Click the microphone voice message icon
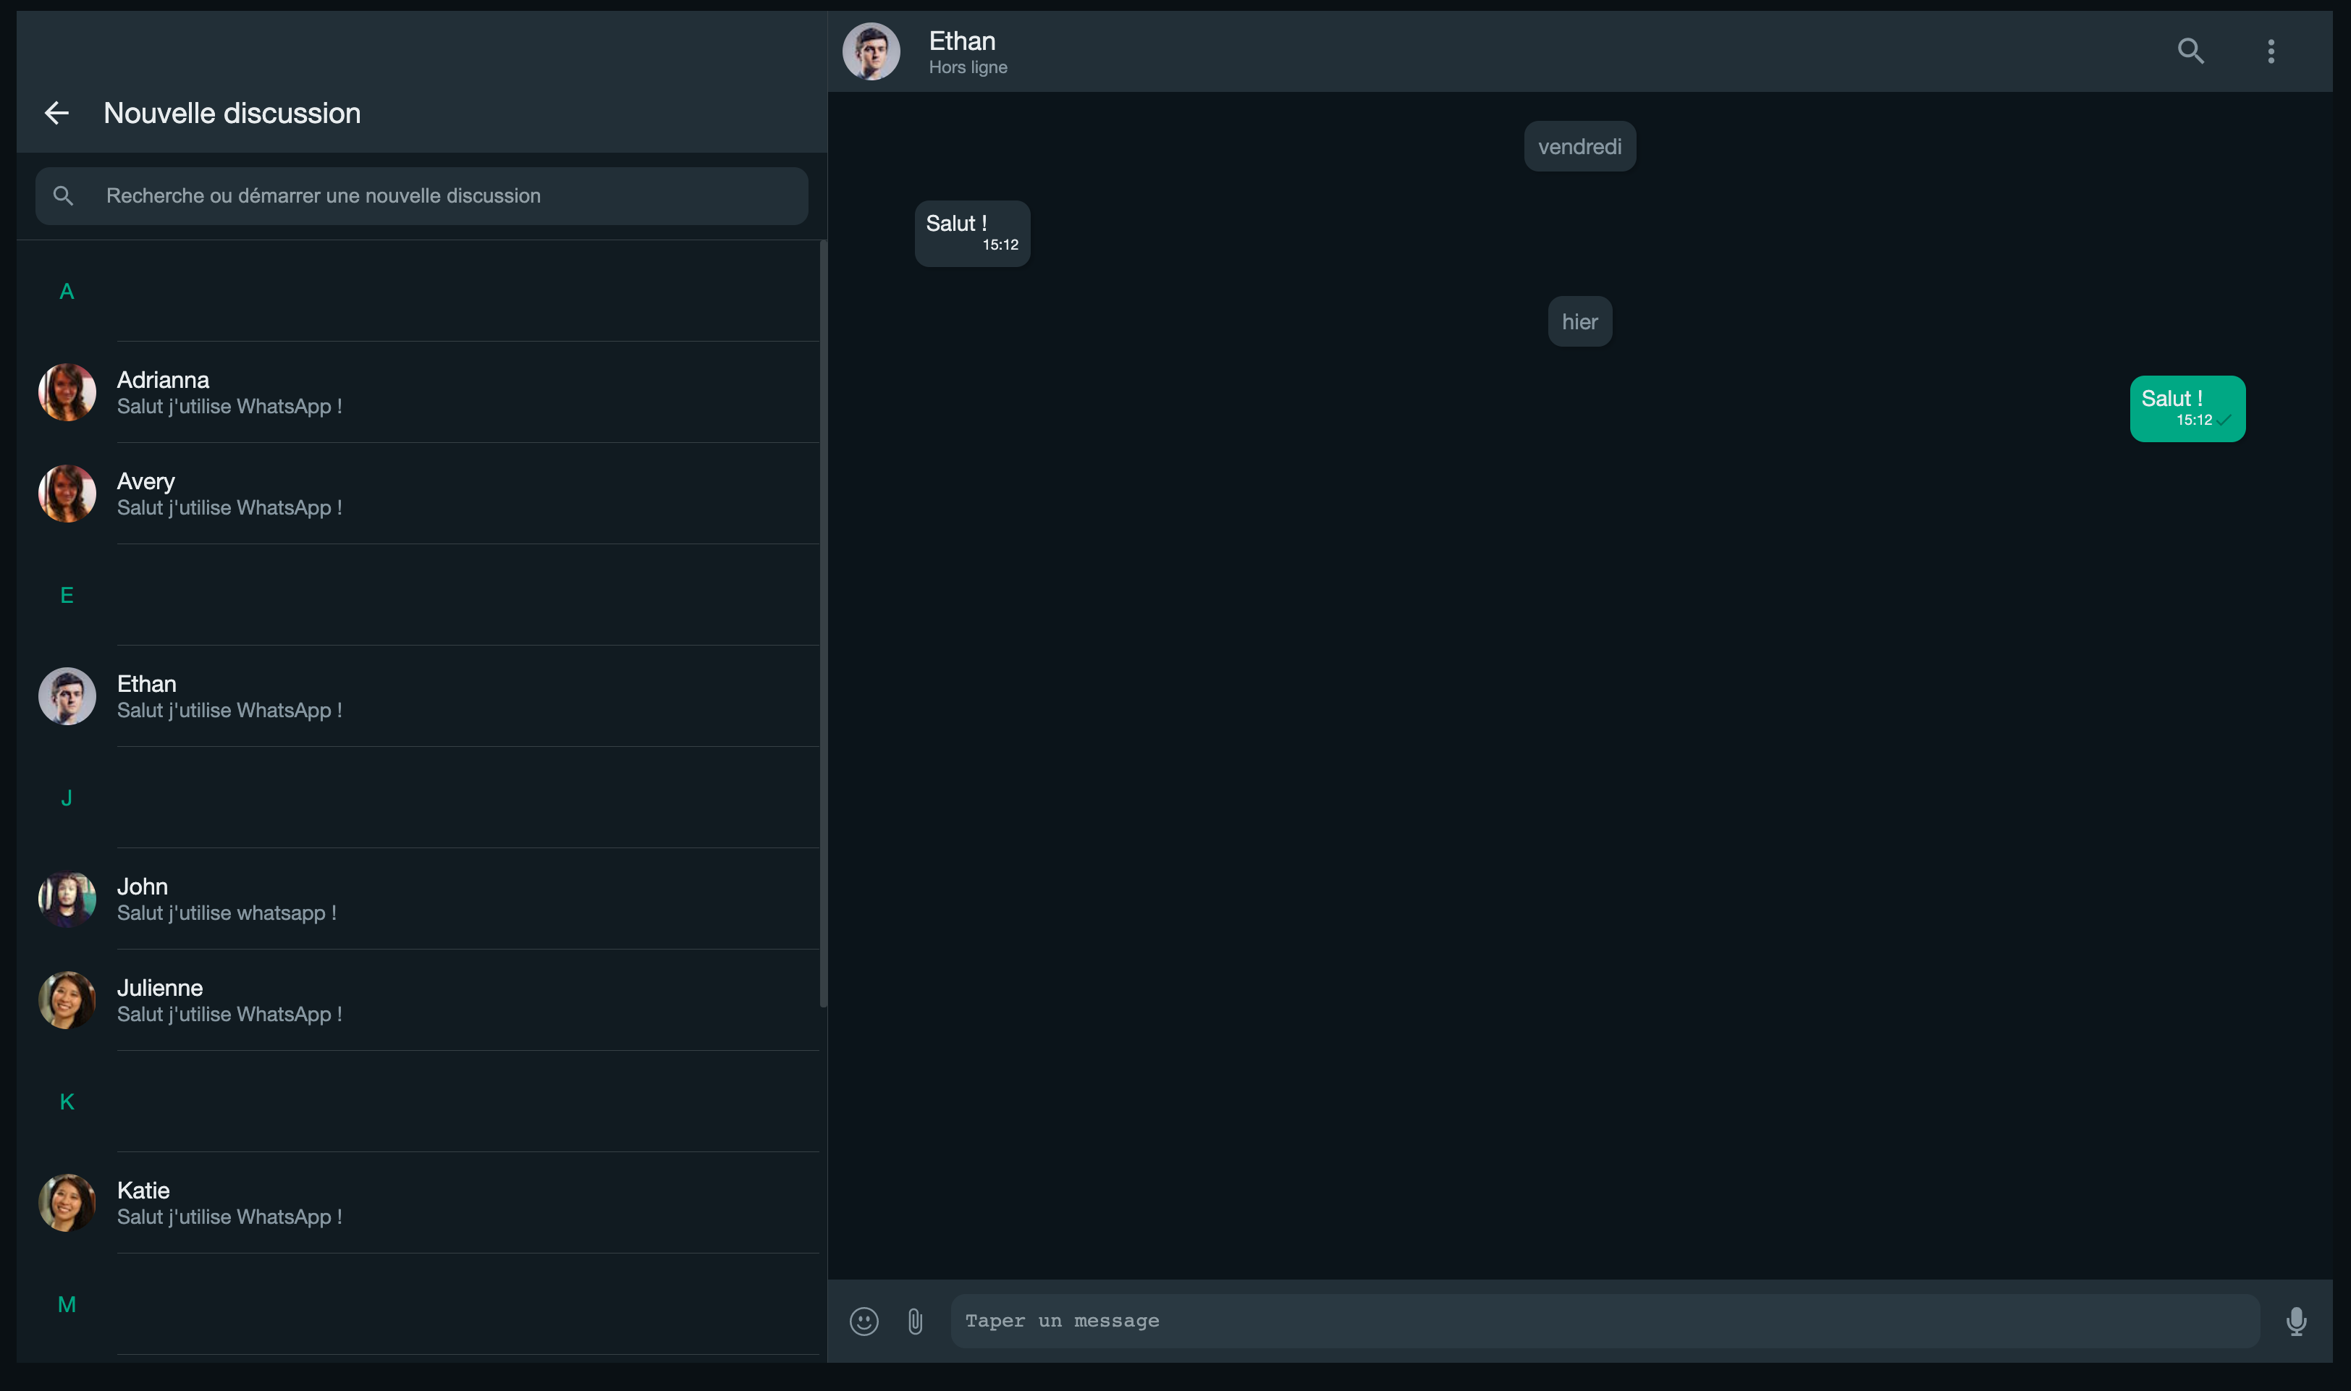 point(2296,1321)
